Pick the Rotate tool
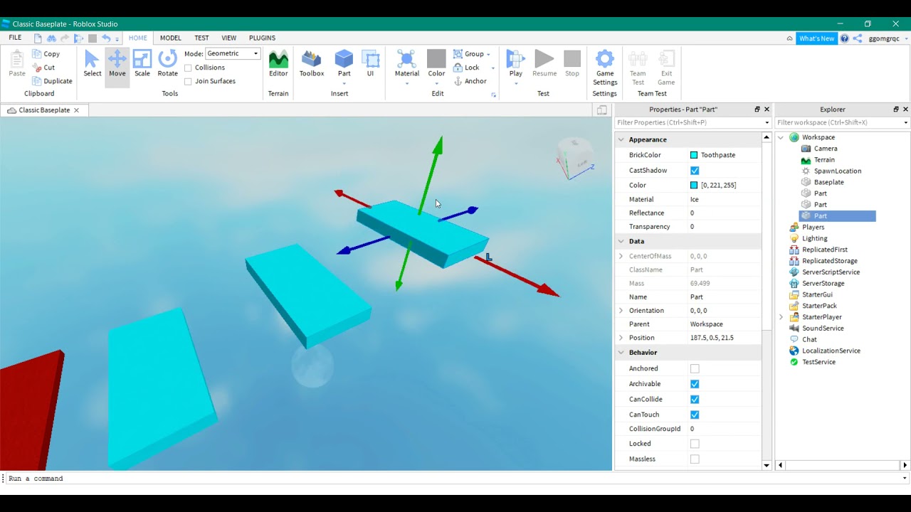911x512 pixels. (x=168, y=64)
